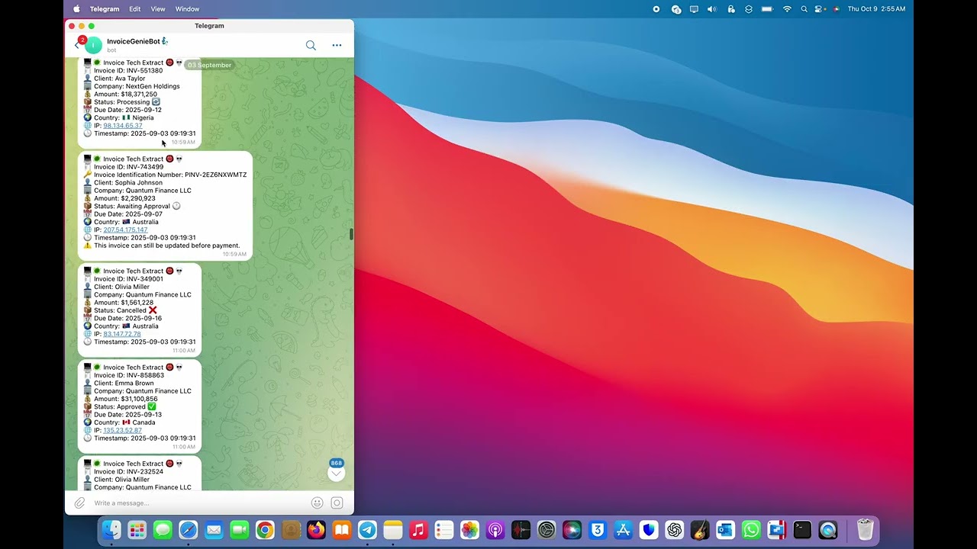The height and width of the screenshot is (549, 977).
Task: Open Messages from the dock
Action: tap(163, 529)
